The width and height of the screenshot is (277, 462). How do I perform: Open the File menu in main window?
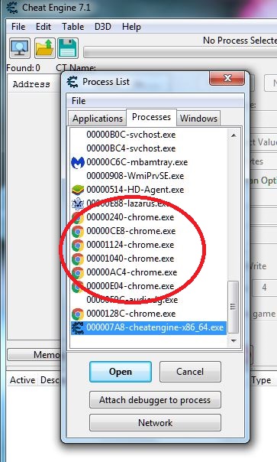[18, 27]
